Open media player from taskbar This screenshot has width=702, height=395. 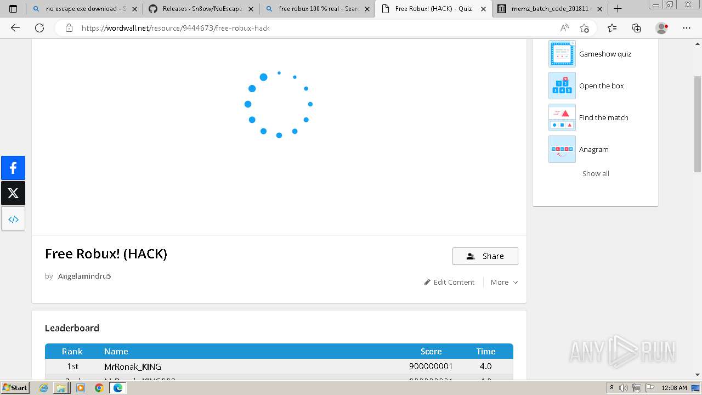pos(81,388)
